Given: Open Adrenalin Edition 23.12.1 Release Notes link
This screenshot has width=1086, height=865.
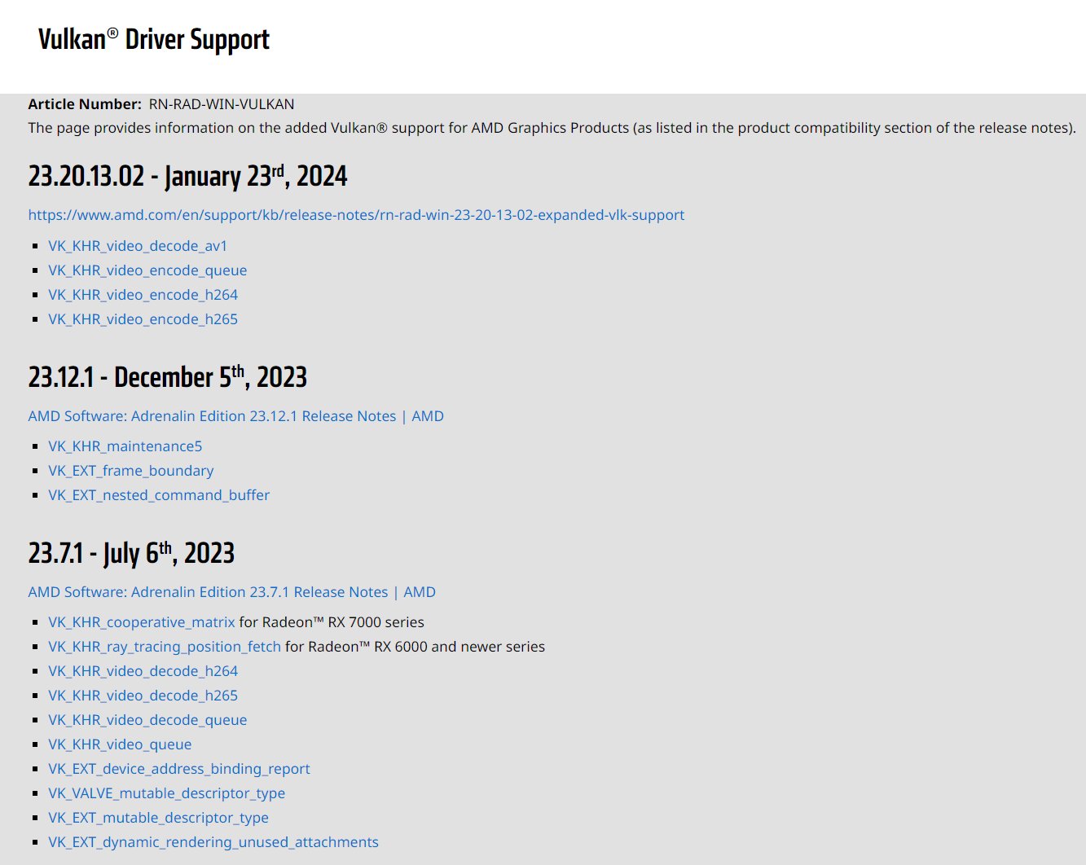Looking at the screenshot, I should coord(235,416).
